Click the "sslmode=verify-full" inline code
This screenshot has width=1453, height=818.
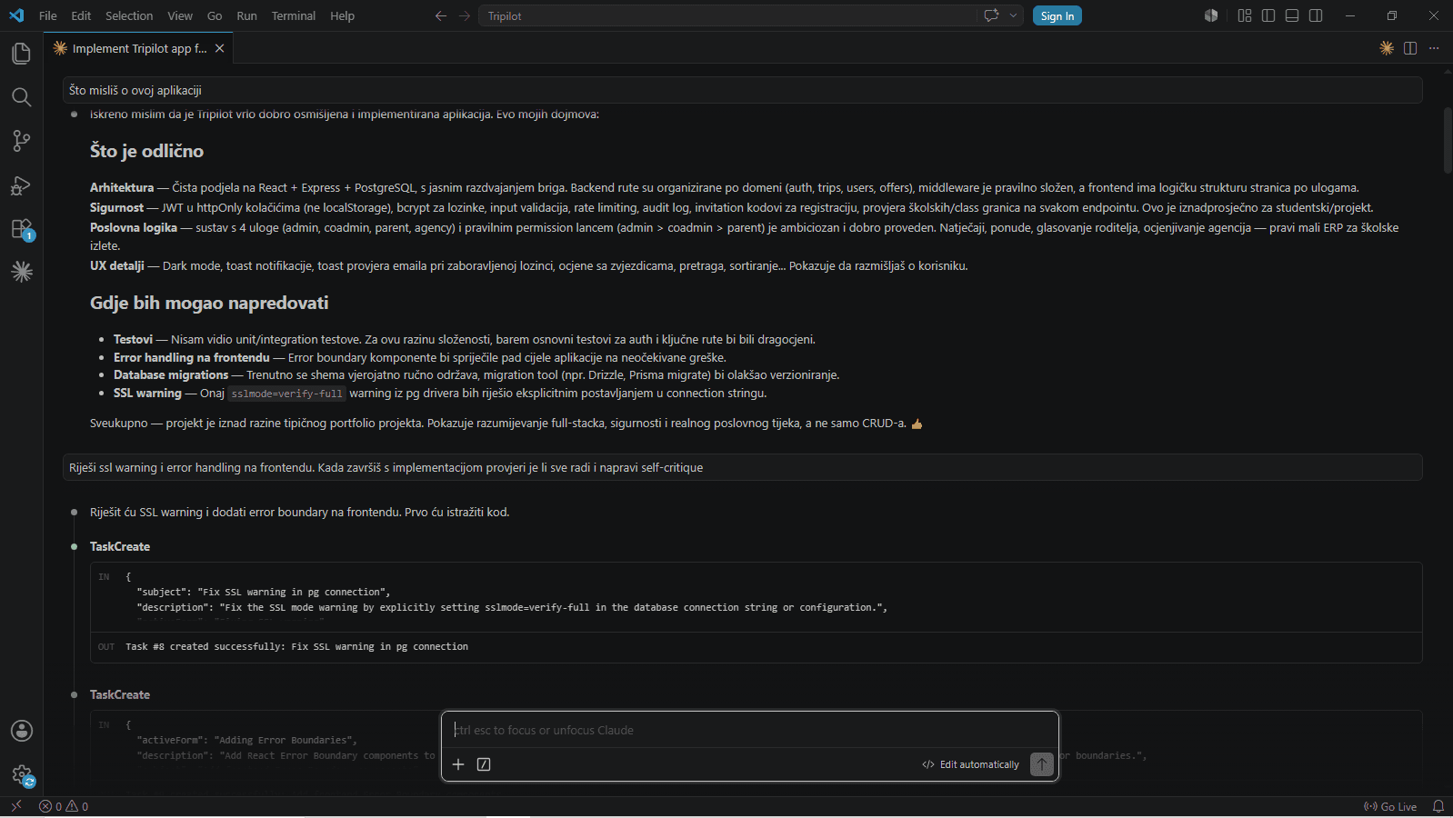click(x=286, y=394)
